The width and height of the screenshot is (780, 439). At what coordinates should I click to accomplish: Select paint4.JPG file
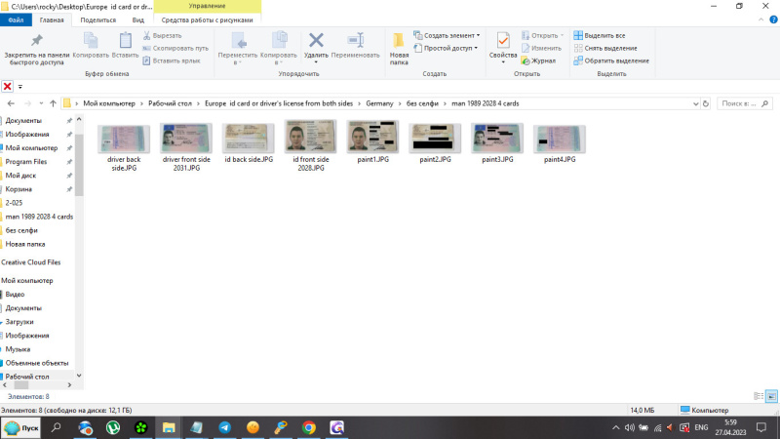[x=560, y=143]
